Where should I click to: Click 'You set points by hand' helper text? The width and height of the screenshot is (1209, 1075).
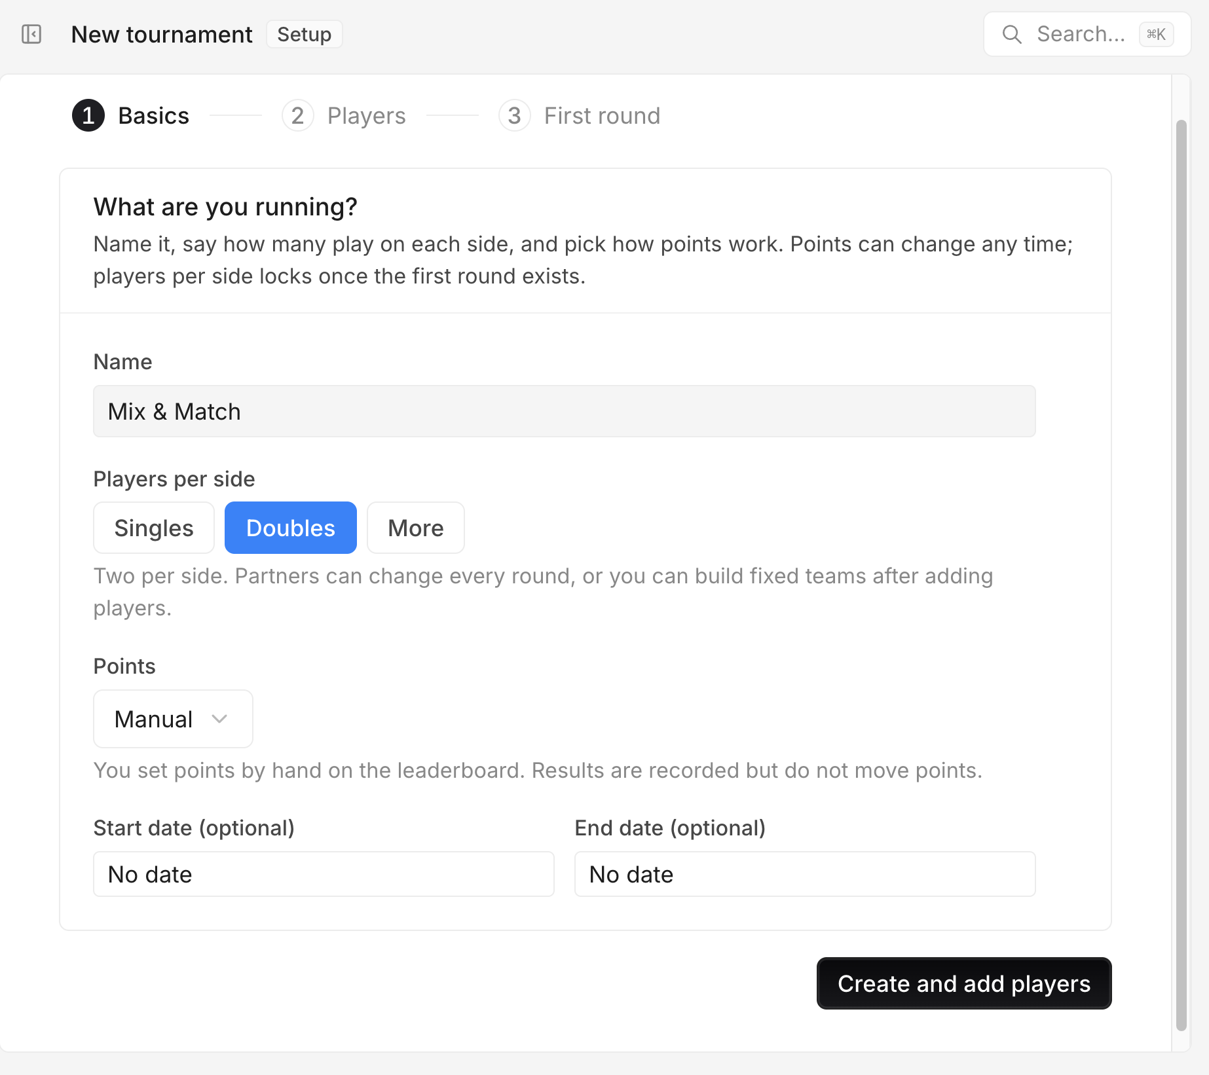pos(538,771)
